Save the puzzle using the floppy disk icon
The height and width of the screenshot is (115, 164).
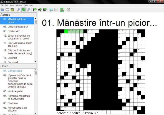7,10
